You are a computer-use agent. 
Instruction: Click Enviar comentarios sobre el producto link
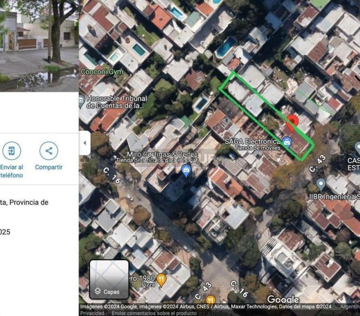(154, 313)
